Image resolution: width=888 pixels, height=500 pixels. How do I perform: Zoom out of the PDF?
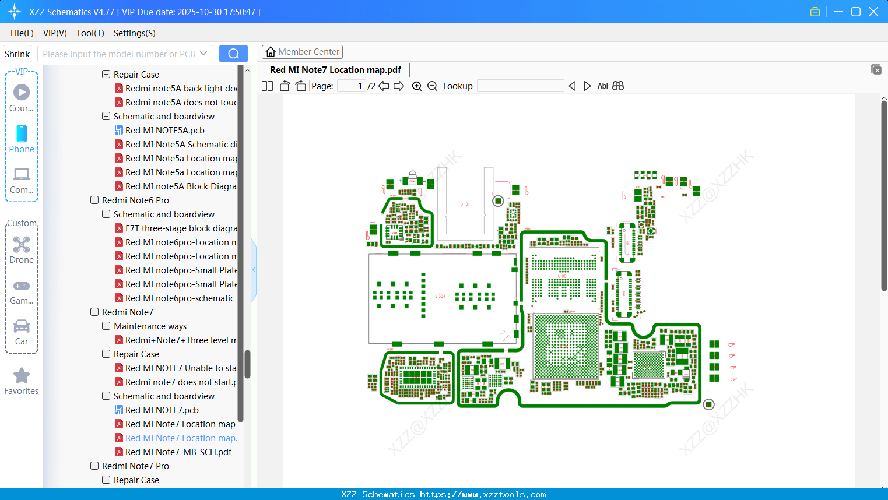[432, 86]
